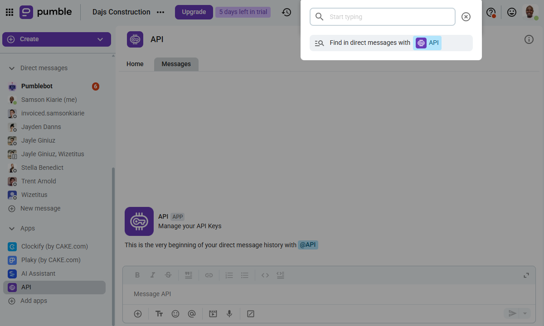The width and height of the screenshot is (544, 326).
Task: Click the slash shortcuts icon
Action: 251,313
